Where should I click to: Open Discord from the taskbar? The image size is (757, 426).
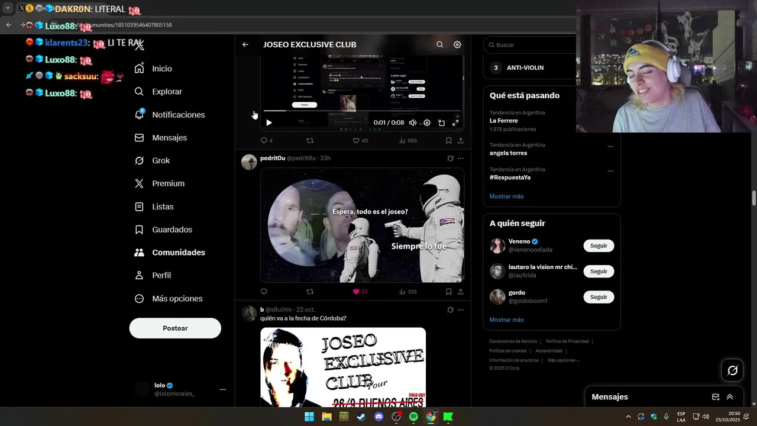tap(378, 417)
